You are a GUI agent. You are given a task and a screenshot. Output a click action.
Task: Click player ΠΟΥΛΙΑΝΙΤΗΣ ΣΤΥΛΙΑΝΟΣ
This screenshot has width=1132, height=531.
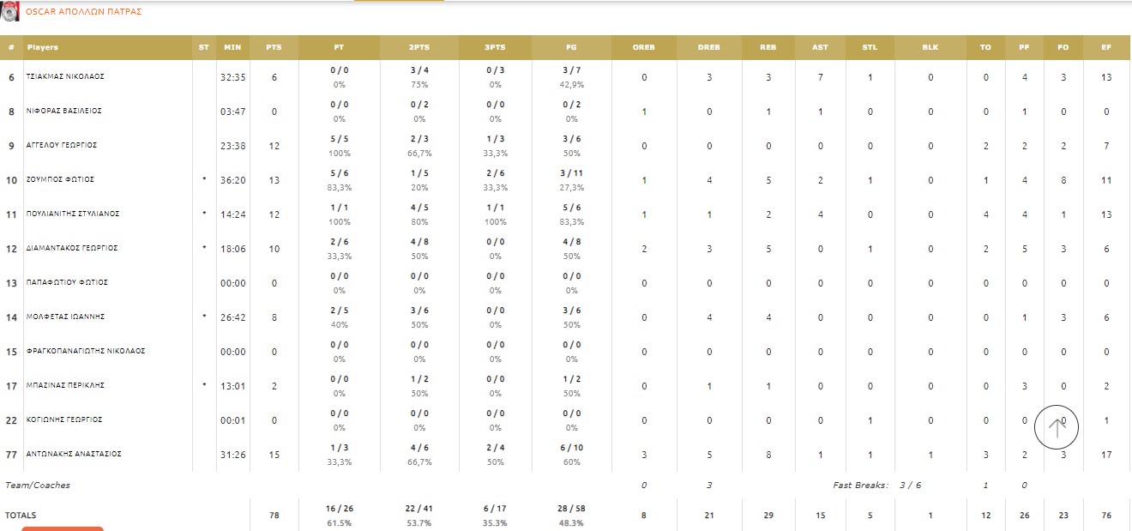click(x=73, y=214)
